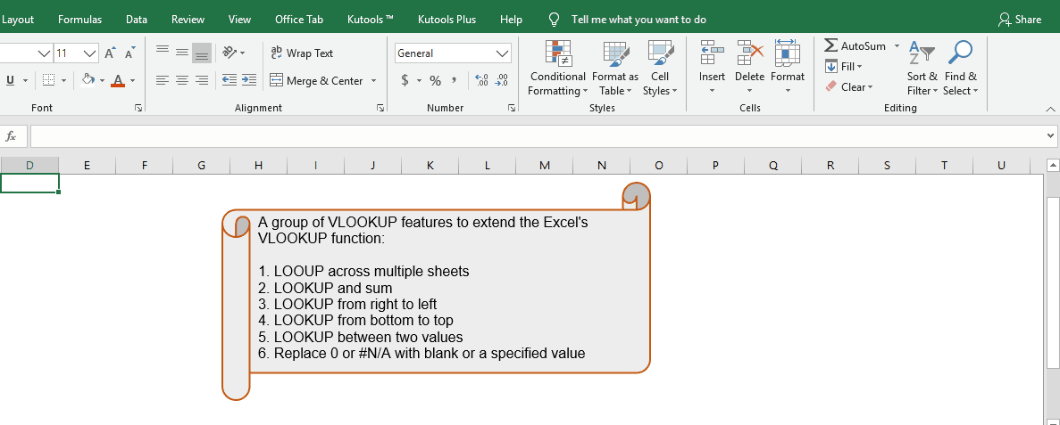Open the Kutools Plus tab
The image size is (1060, 425).
(x=447, y=20)
